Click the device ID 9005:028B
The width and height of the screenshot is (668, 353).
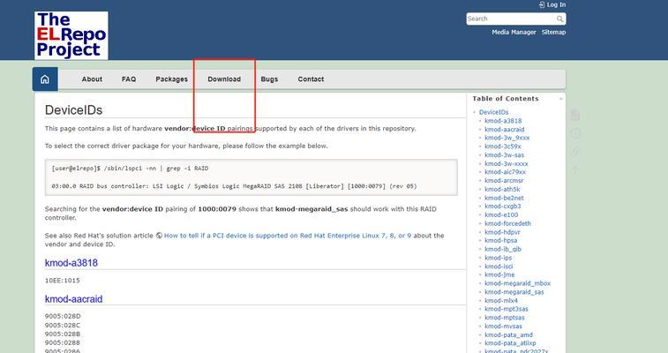[63, 334]
